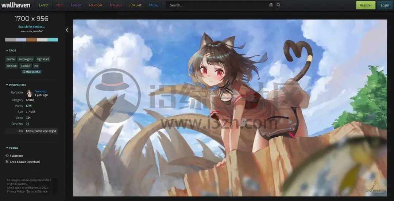Click the 1 year ago upload date
This screenshot has height=201, width=394.
point(41,95)
